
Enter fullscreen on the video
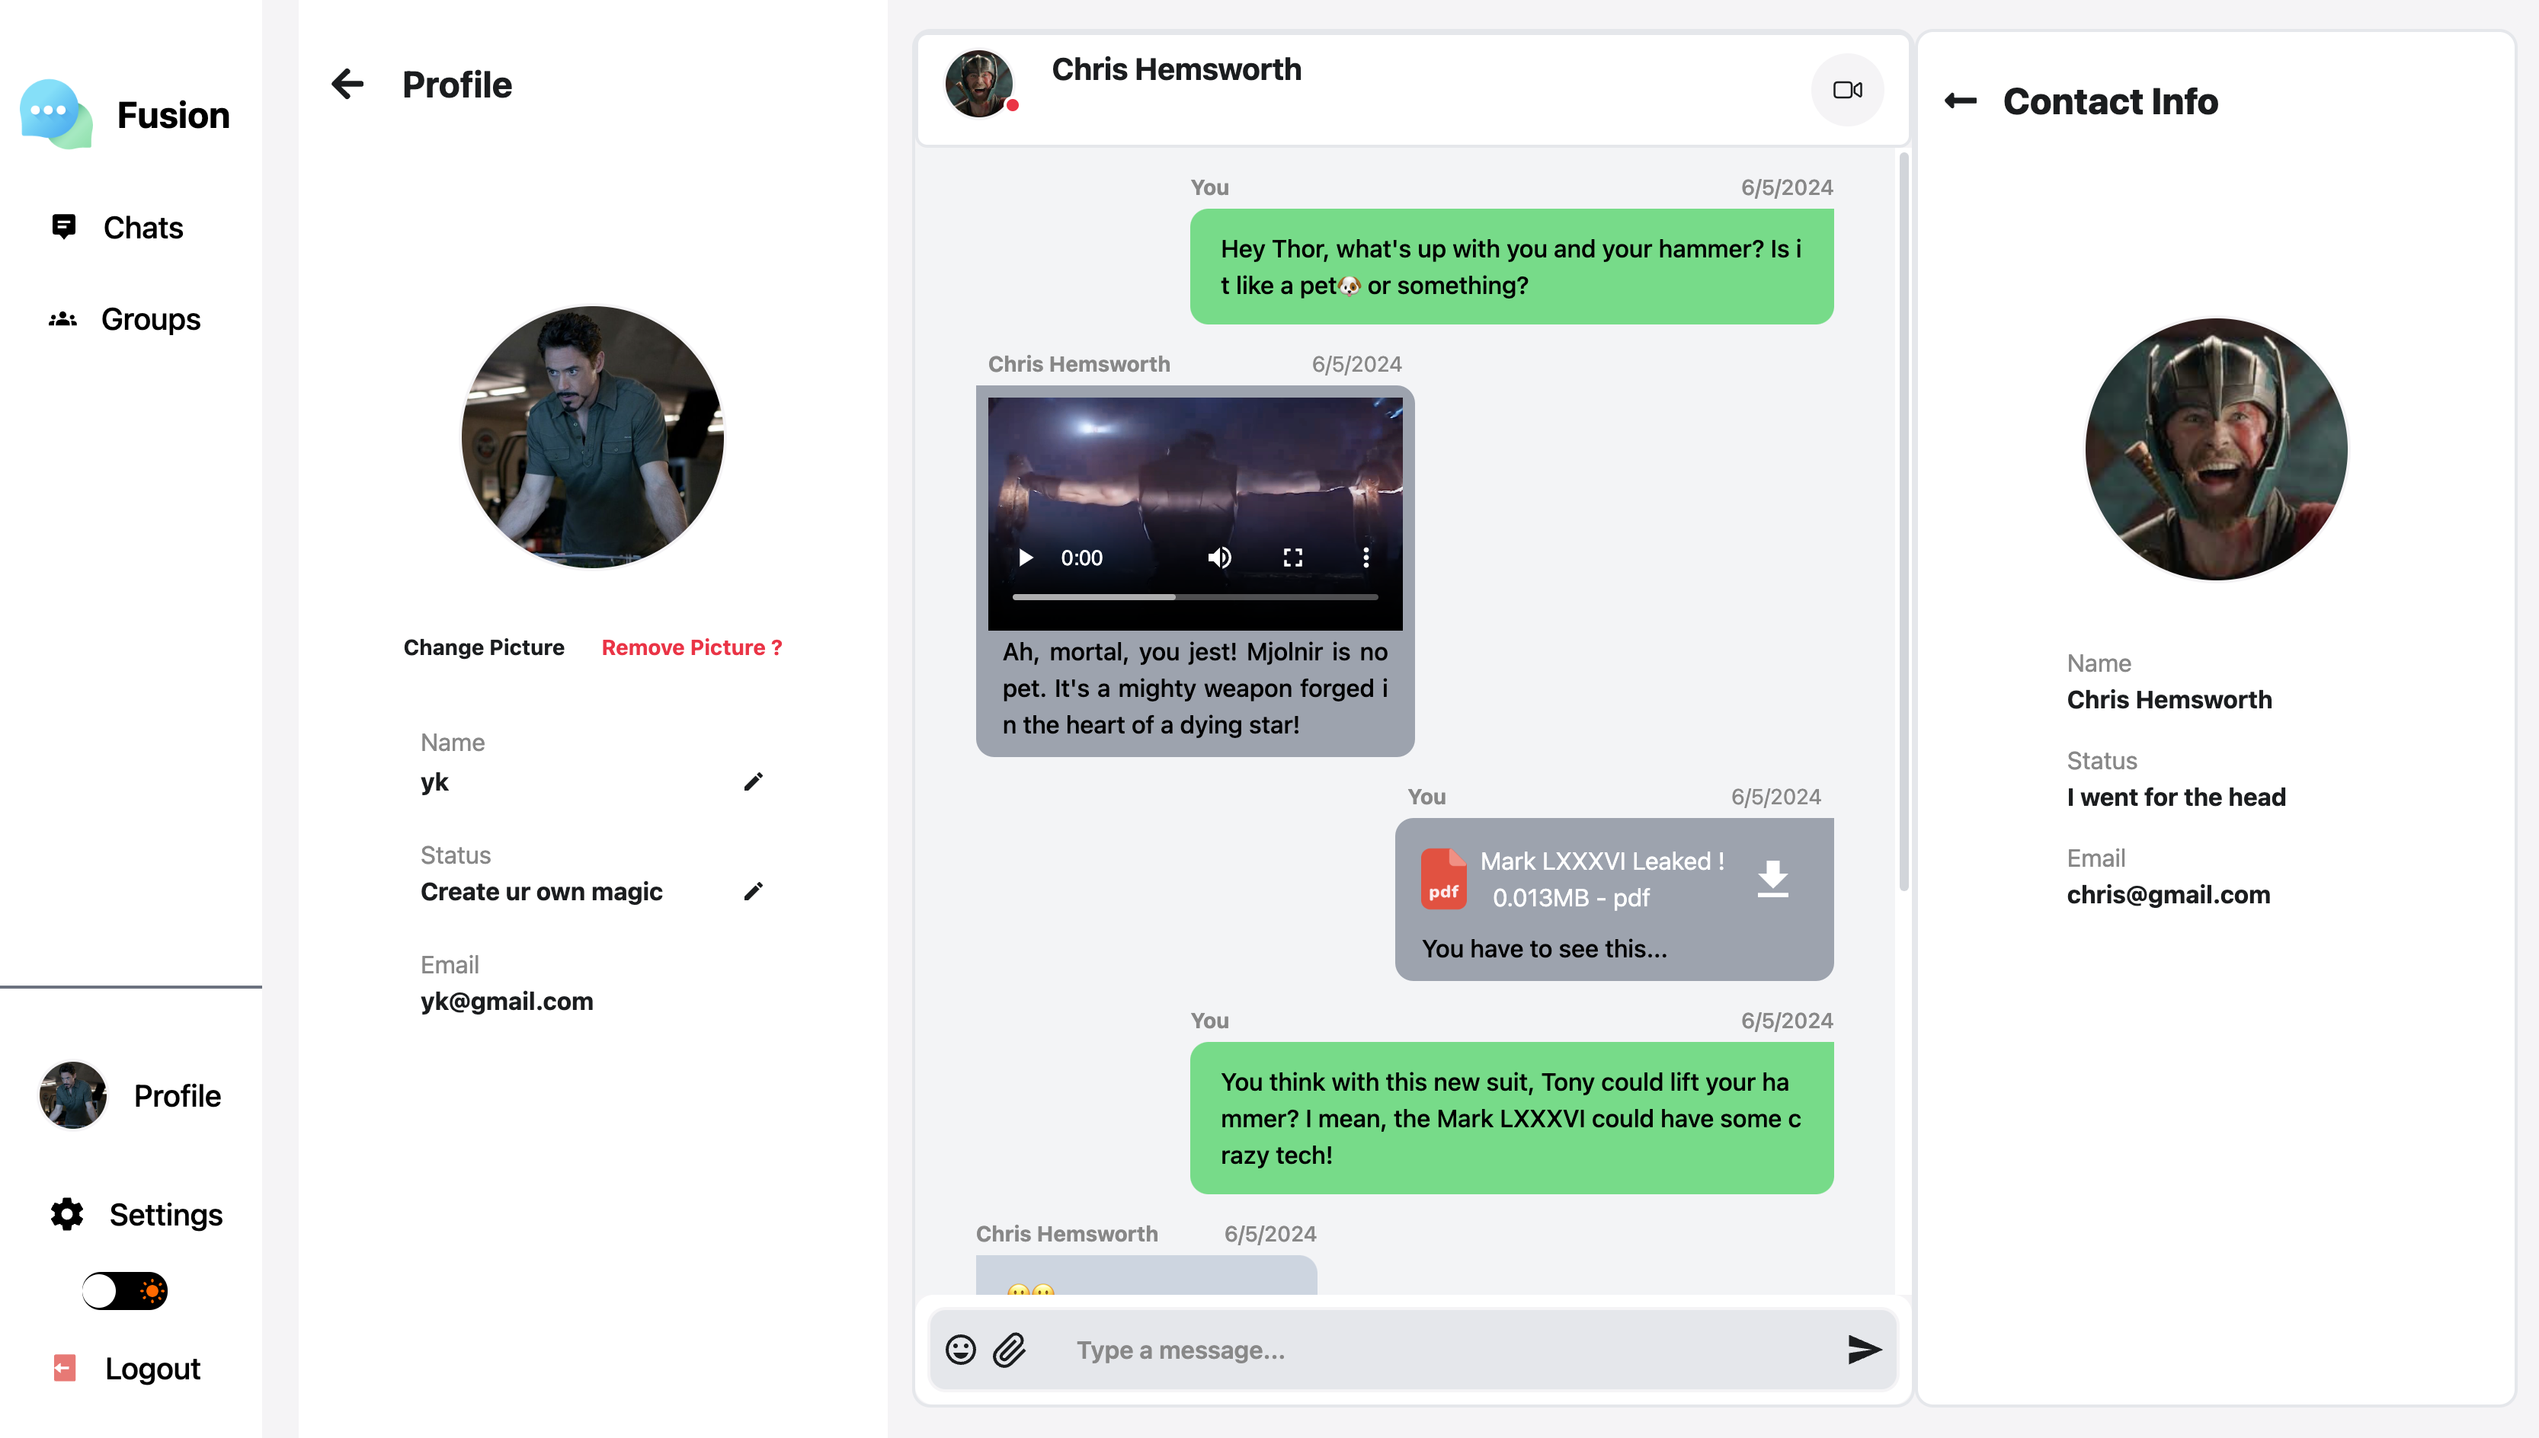pyautogui.click(x=1292, y=558)
